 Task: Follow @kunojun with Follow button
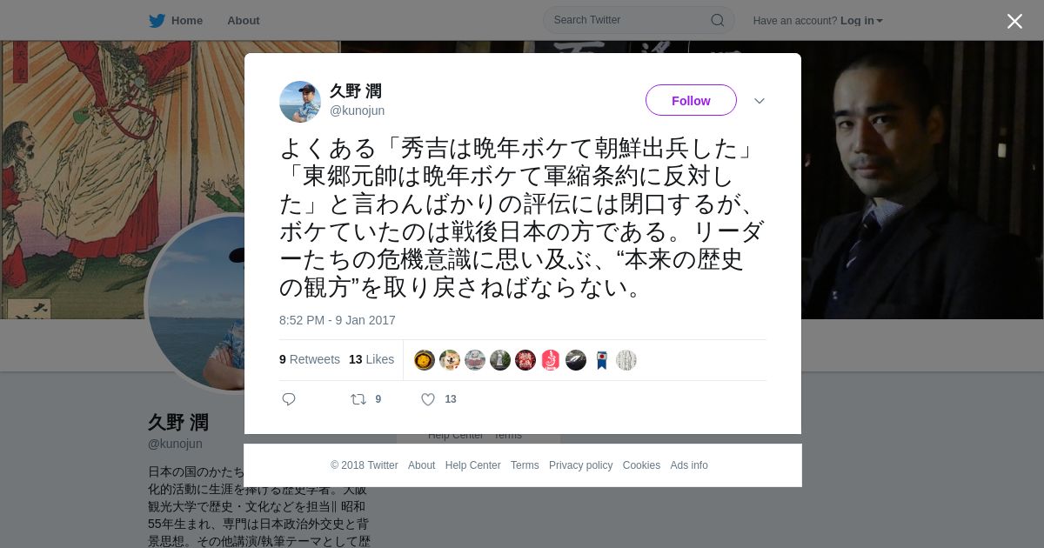pyautogui.click(x=691, y=100)
